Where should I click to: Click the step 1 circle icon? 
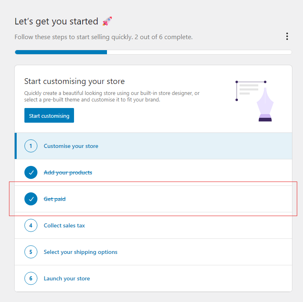(31, 146)
